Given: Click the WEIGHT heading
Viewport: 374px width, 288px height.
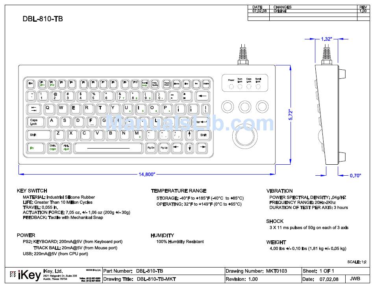Looking at the screenshot, I should [276, 242].
